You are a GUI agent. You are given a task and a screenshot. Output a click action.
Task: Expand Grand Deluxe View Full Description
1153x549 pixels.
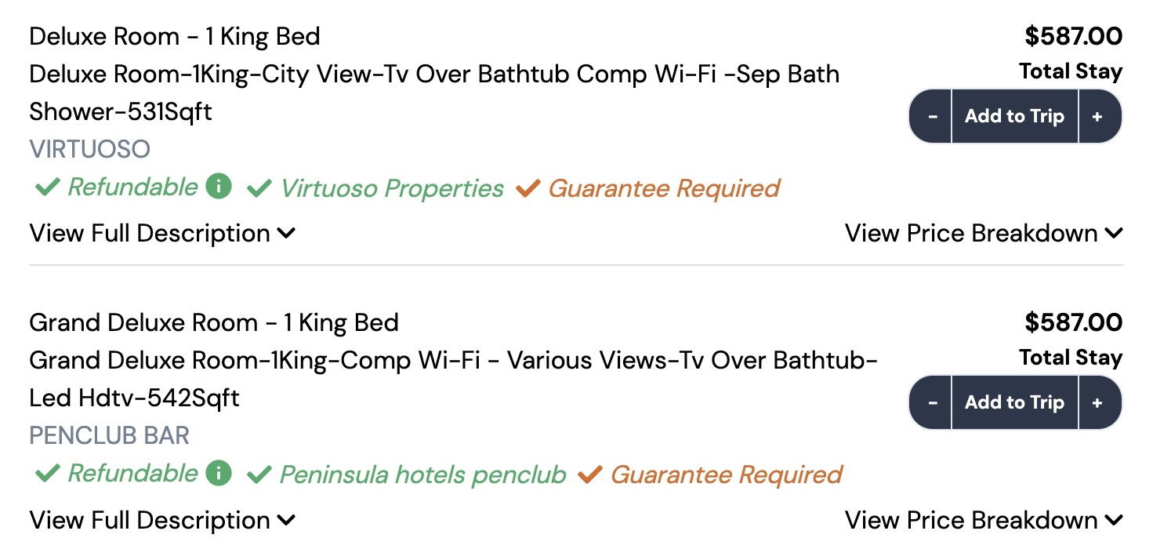pos(161,520)
